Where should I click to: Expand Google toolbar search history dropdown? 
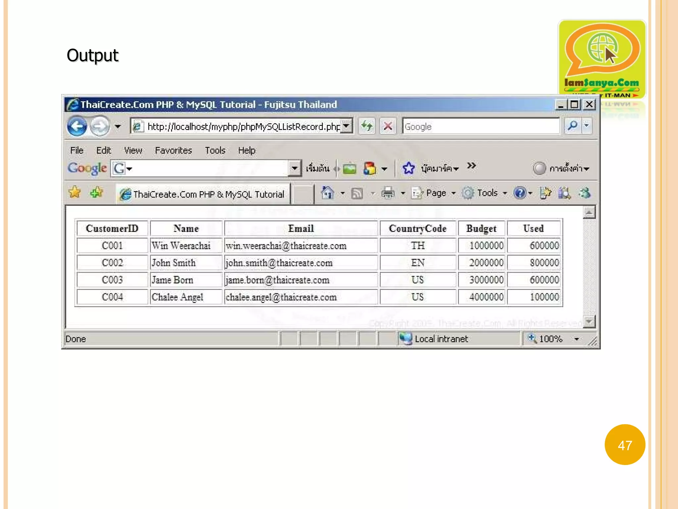pyautogui.click(x=294, y=168)
